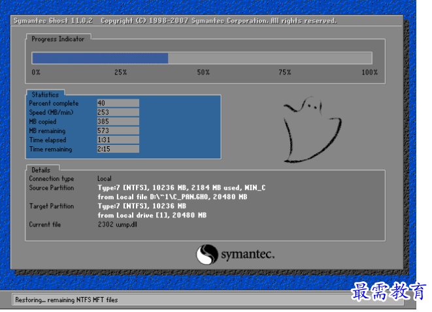This screenshot has height=312, width=432.
Task: Click the Symantec Ghost 11.0.2 title
Action: pyautogui.click(x=53, y=21)
